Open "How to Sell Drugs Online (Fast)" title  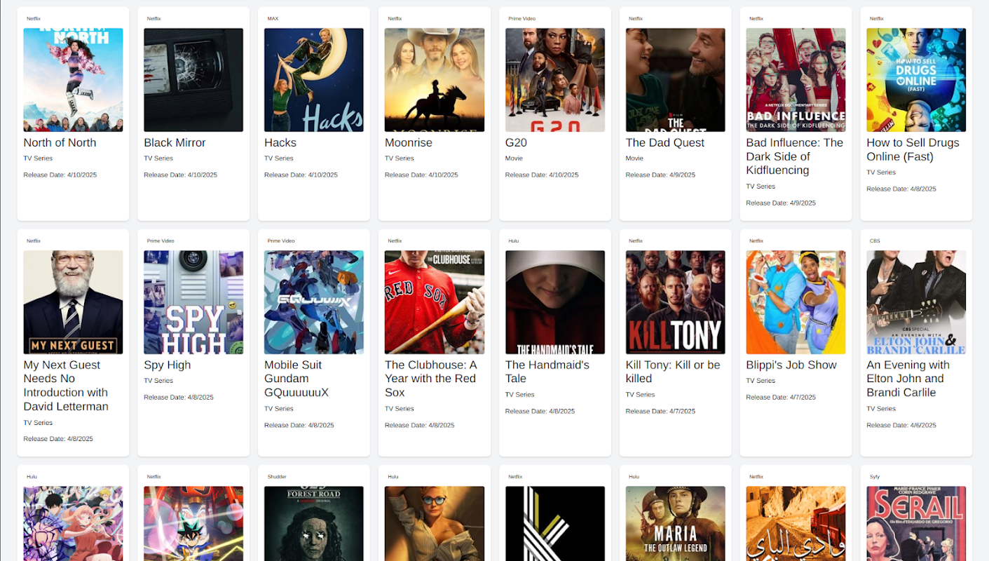coord(913,149)
